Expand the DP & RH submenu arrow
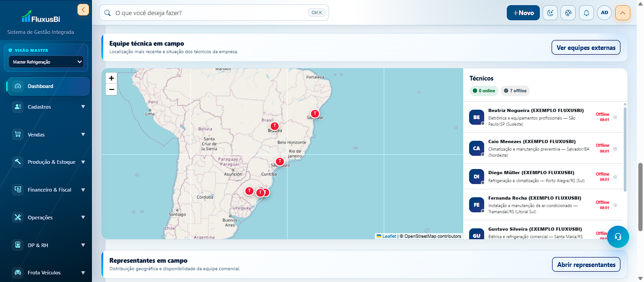The image size is (644, 282). 83,245
